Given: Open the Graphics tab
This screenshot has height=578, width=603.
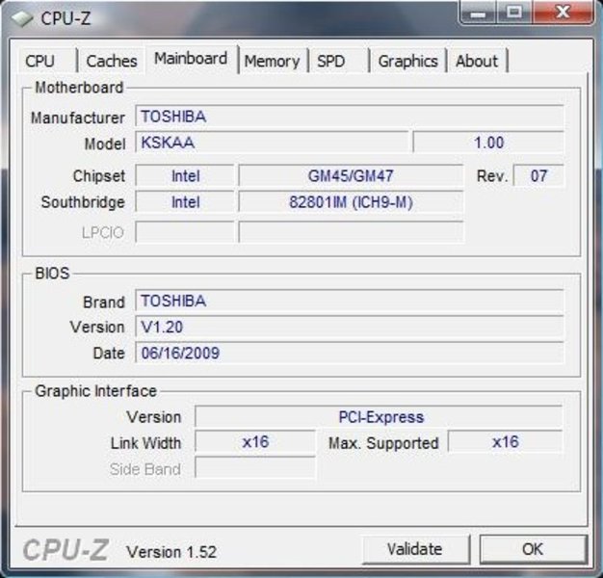Looking at the screenshot, I should [407, 61].
